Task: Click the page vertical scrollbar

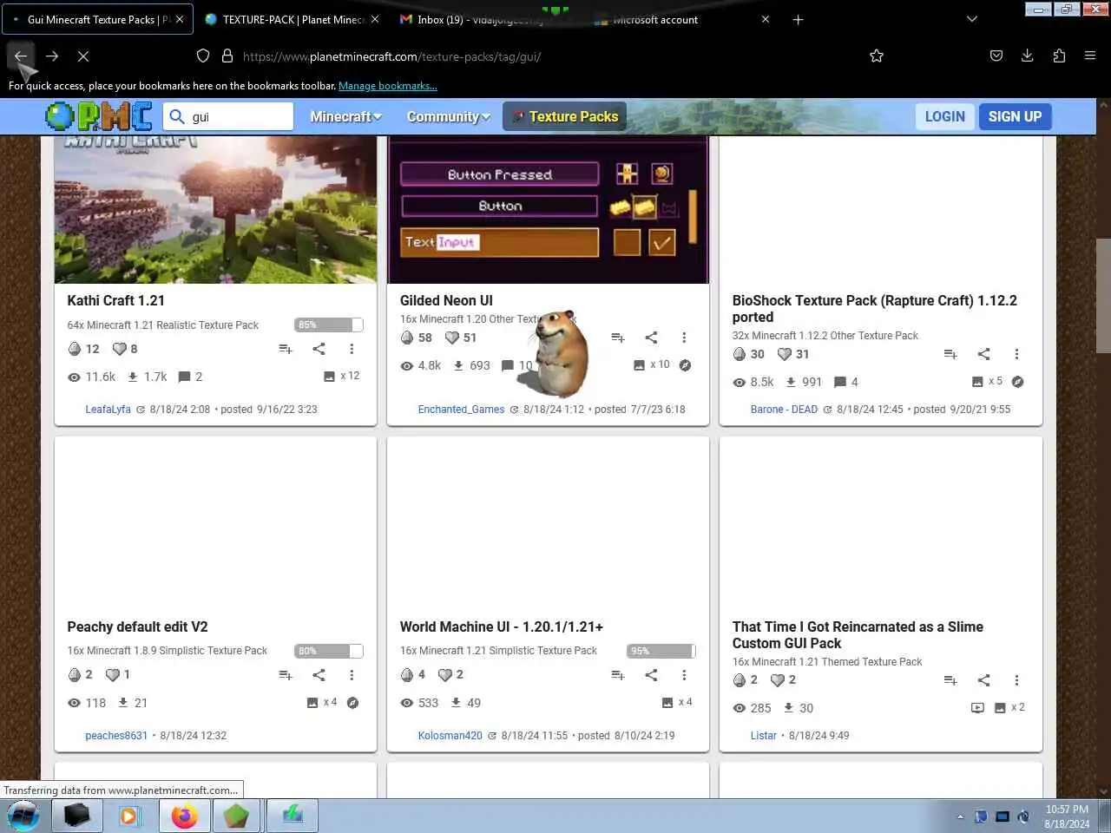Action: click(x=1103, y=295)
